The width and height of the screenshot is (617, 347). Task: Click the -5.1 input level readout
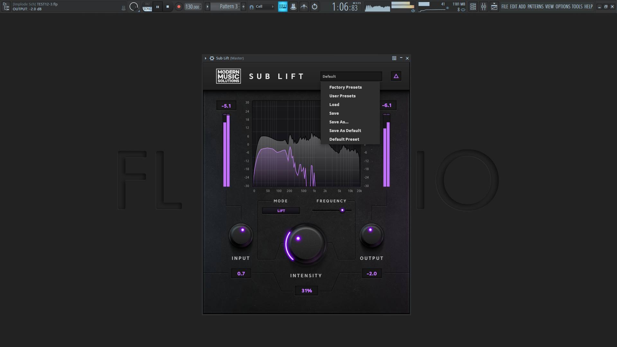coord(226,106)
